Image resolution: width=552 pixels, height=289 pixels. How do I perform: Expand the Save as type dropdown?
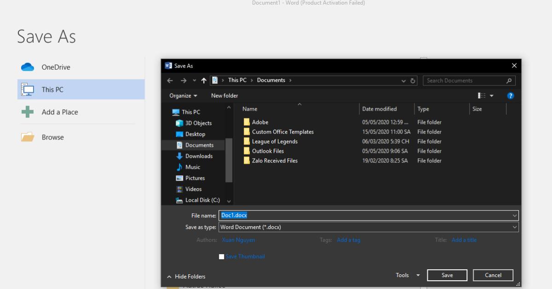pyautogui.click(x=514, y=227)
